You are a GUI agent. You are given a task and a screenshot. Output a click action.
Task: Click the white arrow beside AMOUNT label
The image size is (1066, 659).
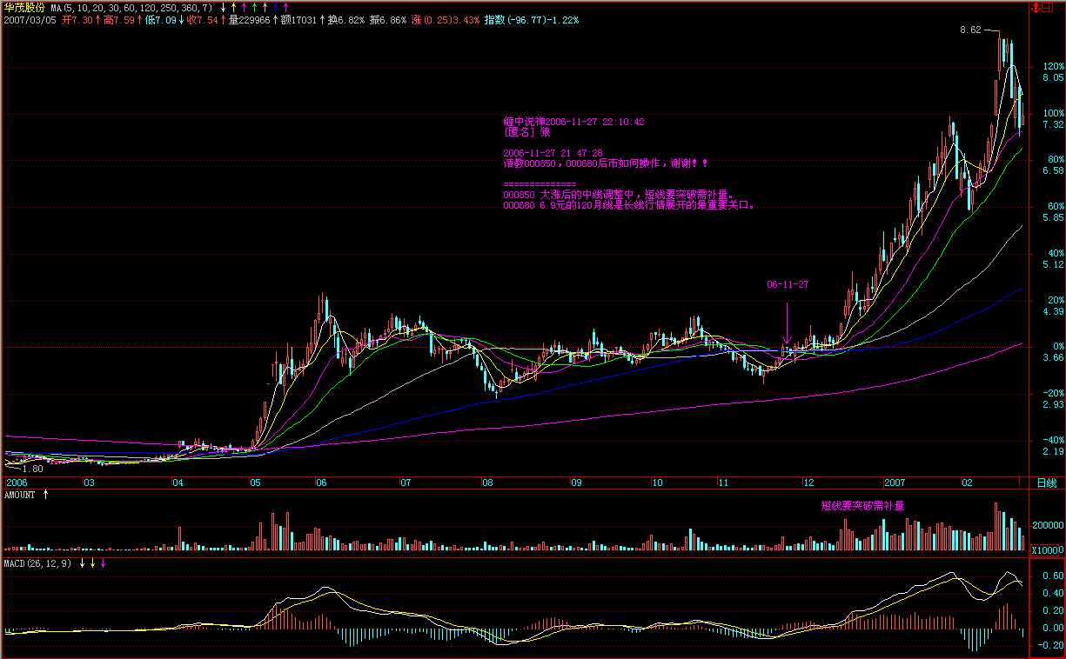[46, 495]
